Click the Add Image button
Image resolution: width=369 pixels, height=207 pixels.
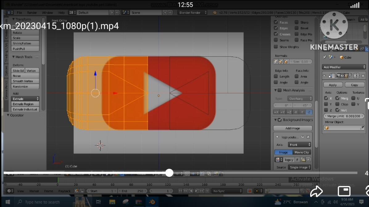(x=292, y=128)
